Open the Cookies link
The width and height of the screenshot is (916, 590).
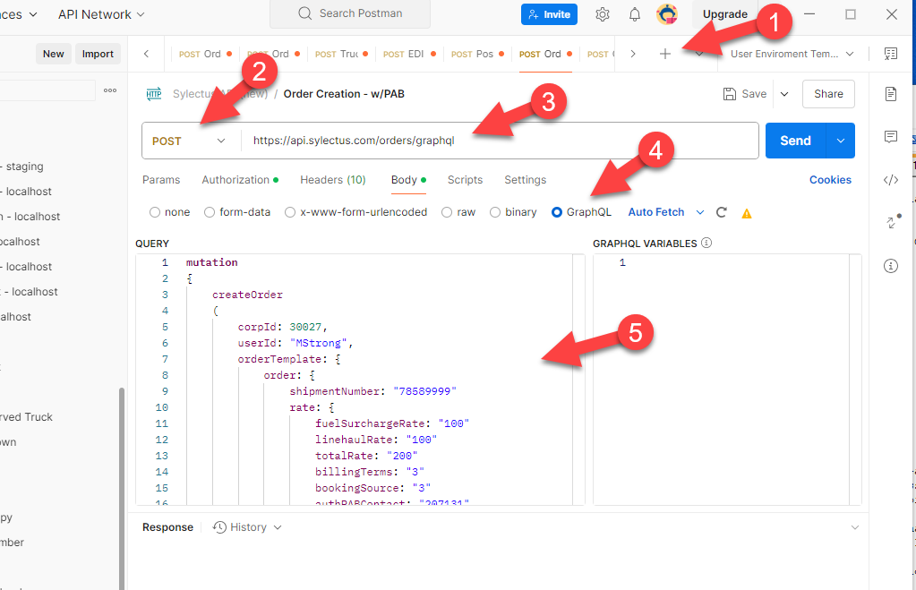(x=830, y=180)
